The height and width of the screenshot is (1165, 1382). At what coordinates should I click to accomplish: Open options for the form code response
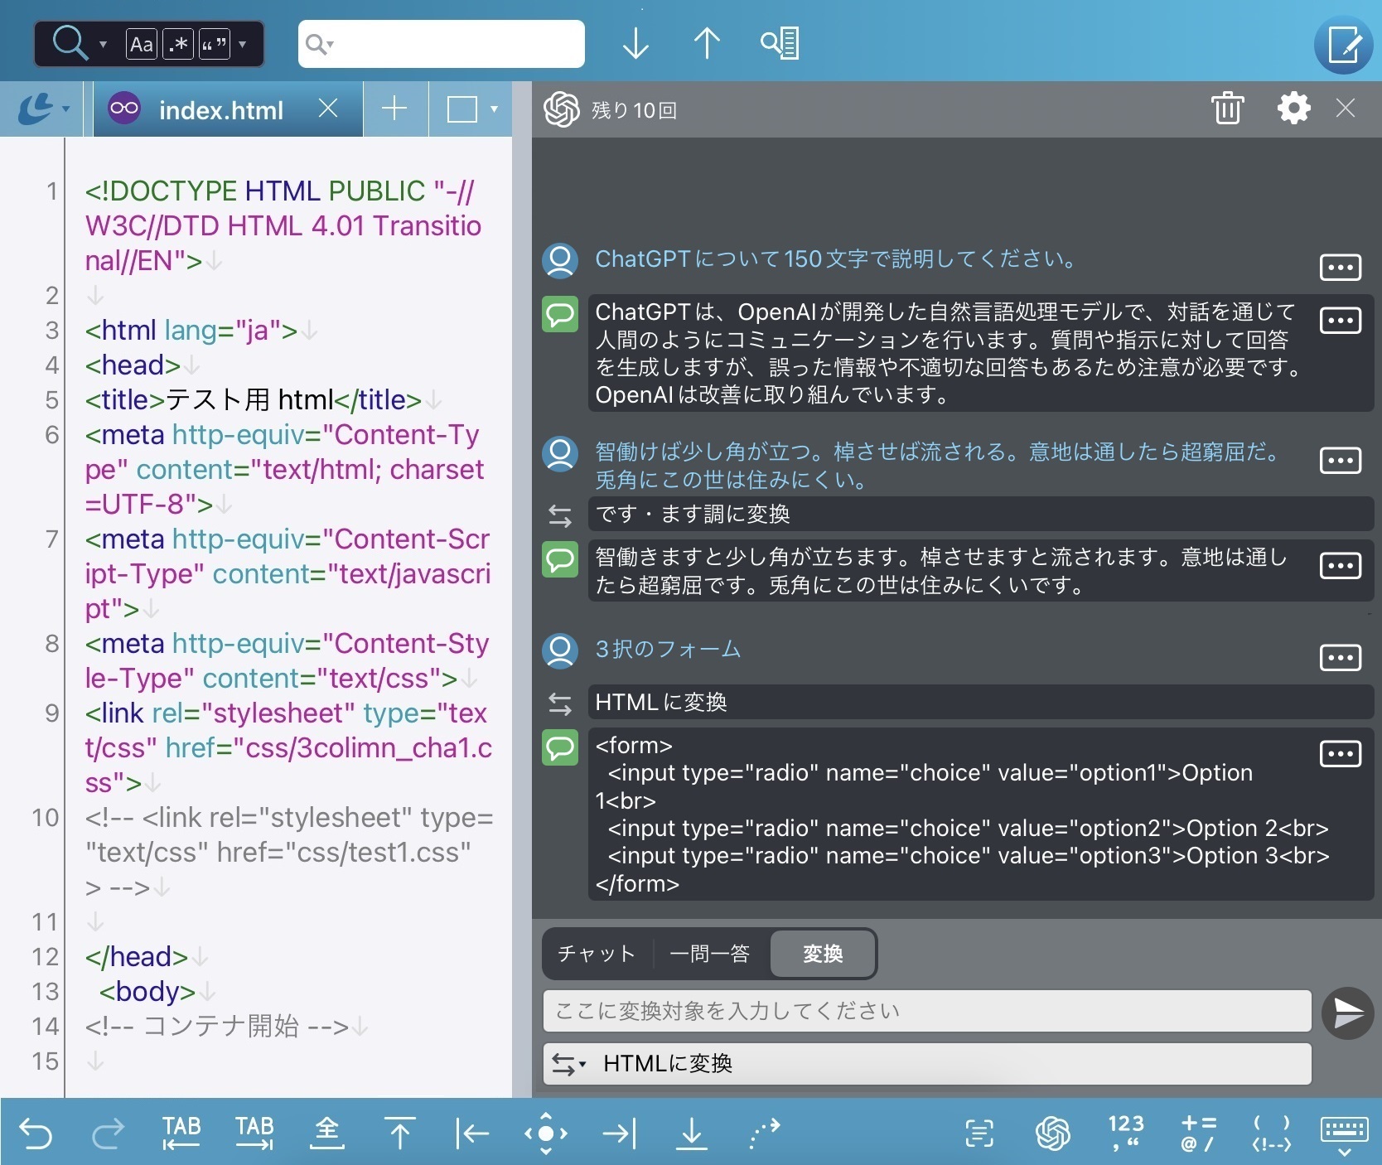tap(1340, 754)
